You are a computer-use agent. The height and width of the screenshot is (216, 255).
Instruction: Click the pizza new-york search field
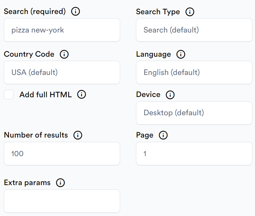[62, 30]
